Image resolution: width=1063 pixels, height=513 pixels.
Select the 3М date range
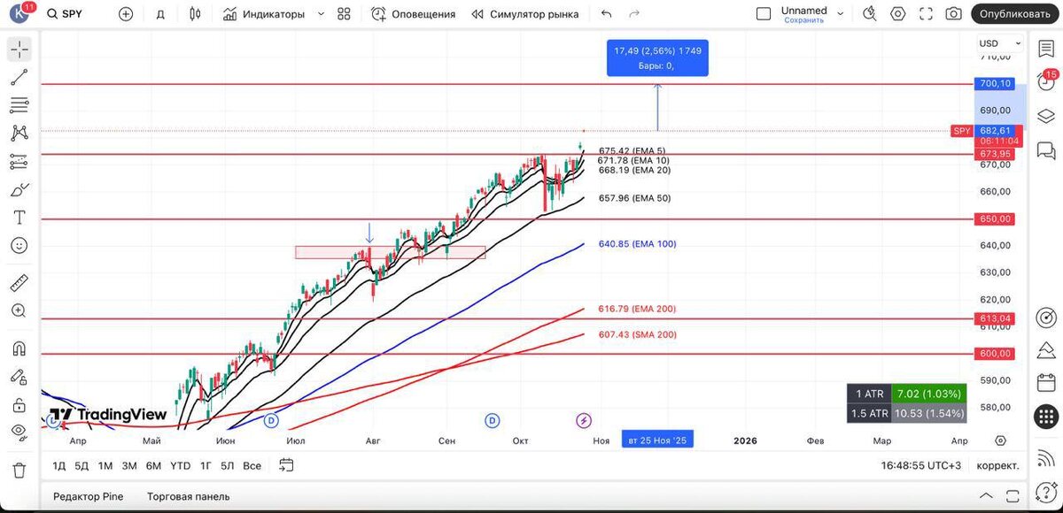pos(129,464)
